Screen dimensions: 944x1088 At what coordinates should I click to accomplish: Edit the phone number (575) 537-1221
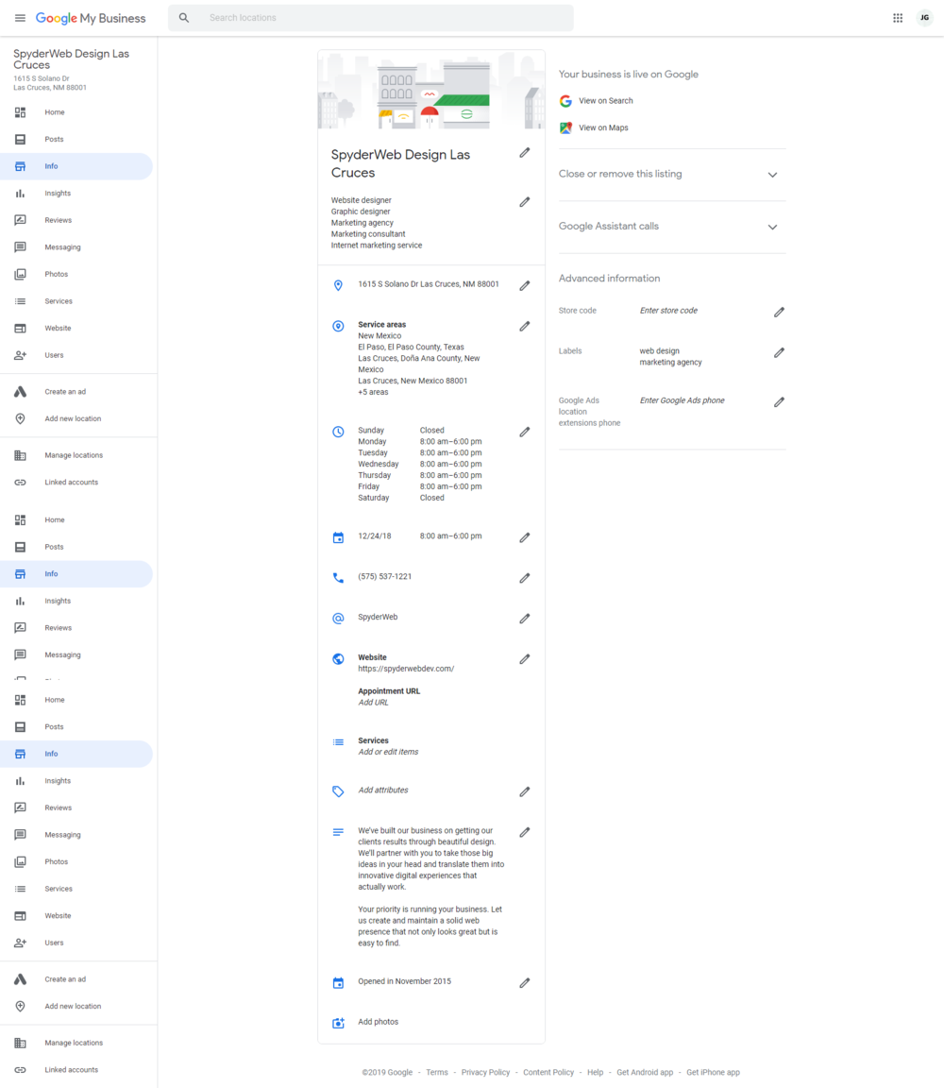(x=525, y=577)
